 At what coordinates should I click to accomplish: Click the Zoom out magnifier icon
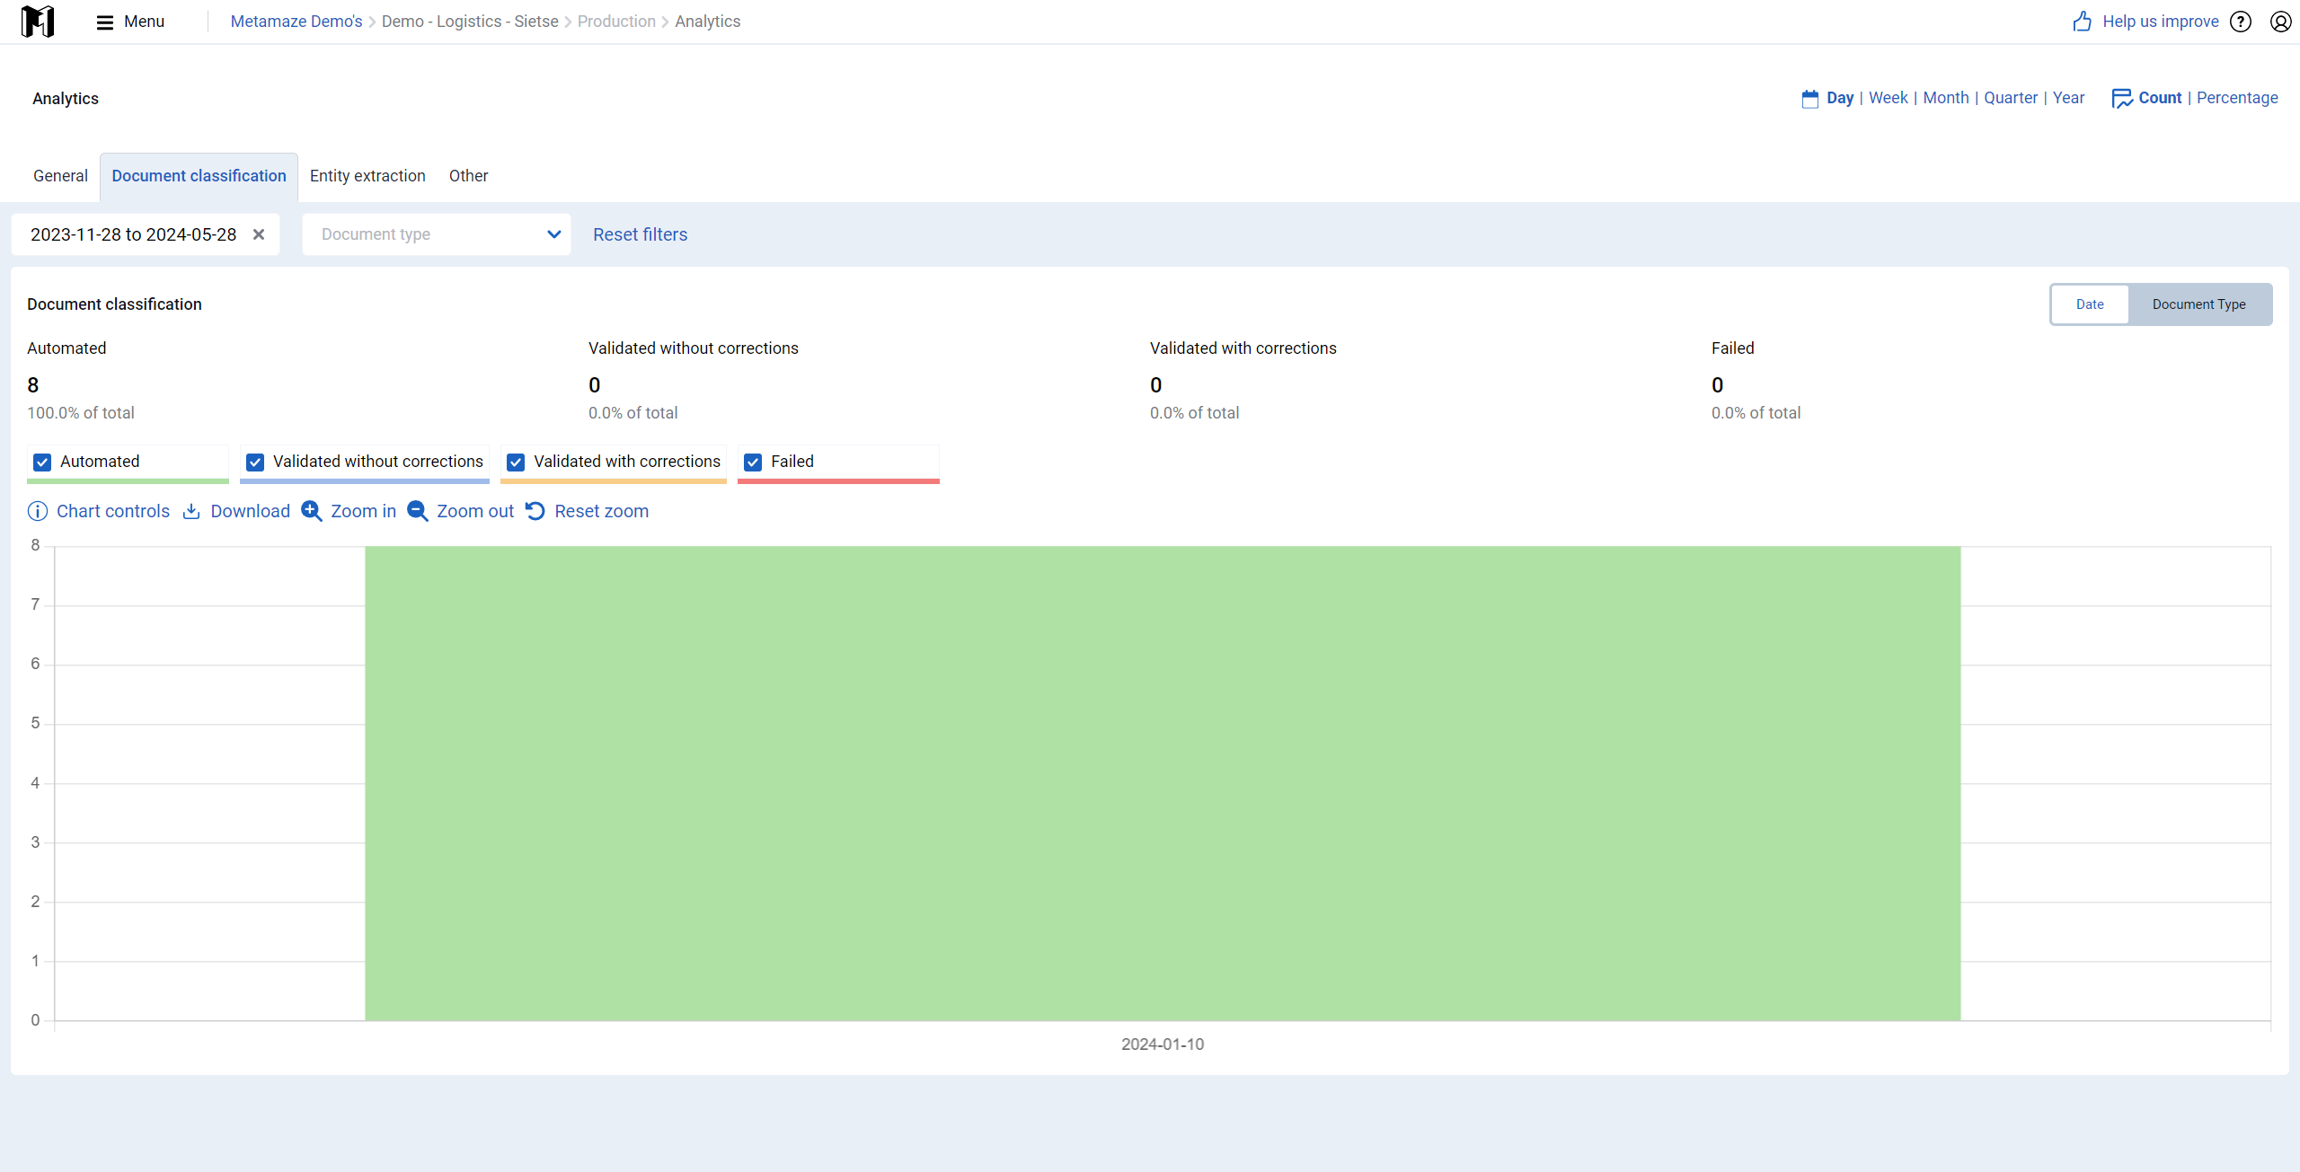[418, 511]
